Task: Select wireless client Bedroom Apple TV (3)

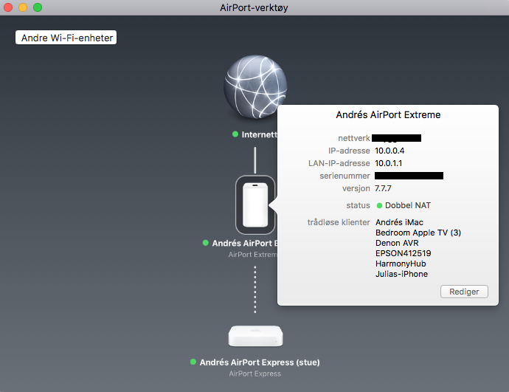Action: click(x=418, y=233)
